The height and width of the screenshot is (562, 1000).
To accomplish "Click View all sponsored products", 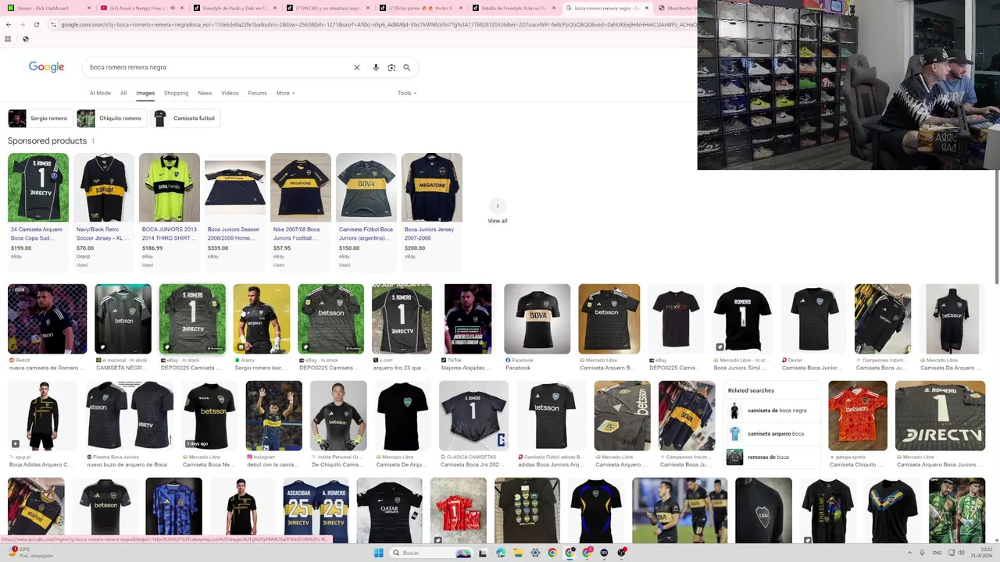I will (x=498, y=212).
